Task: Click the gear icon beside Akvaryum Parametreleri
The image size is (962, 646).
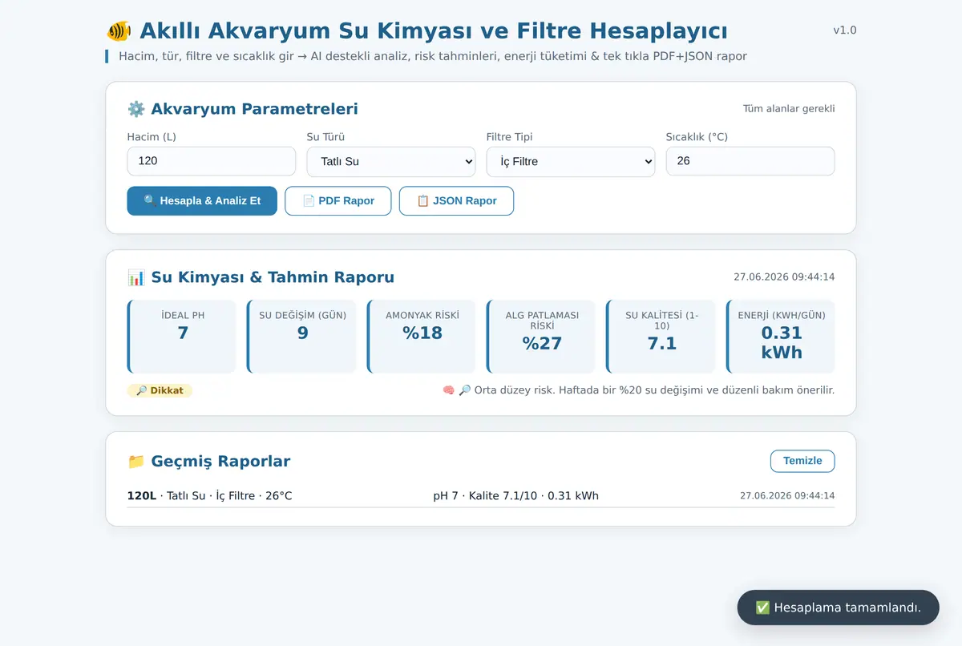Action: point(136,109)
